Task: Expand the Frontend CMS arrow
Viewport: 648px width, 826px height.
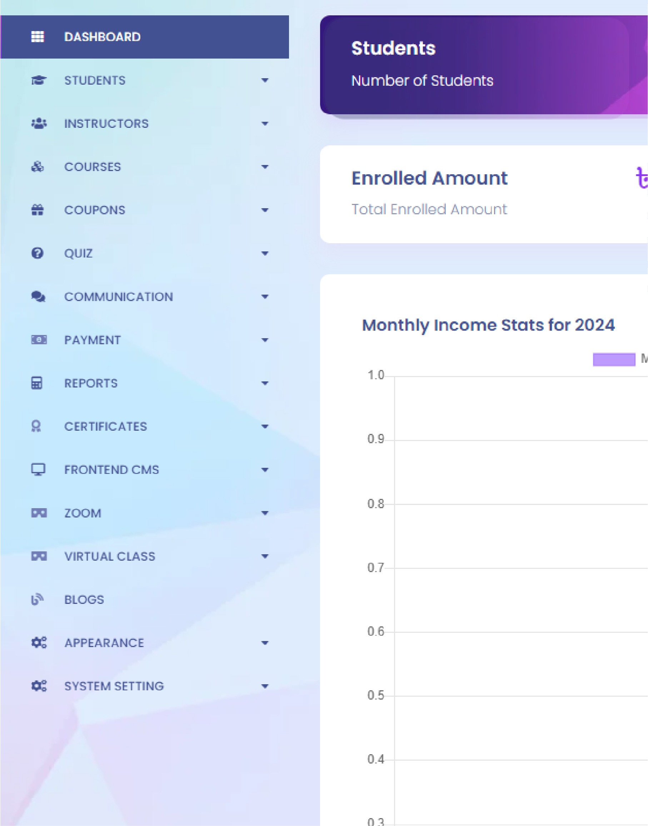Action: click(x=265, y=470)
